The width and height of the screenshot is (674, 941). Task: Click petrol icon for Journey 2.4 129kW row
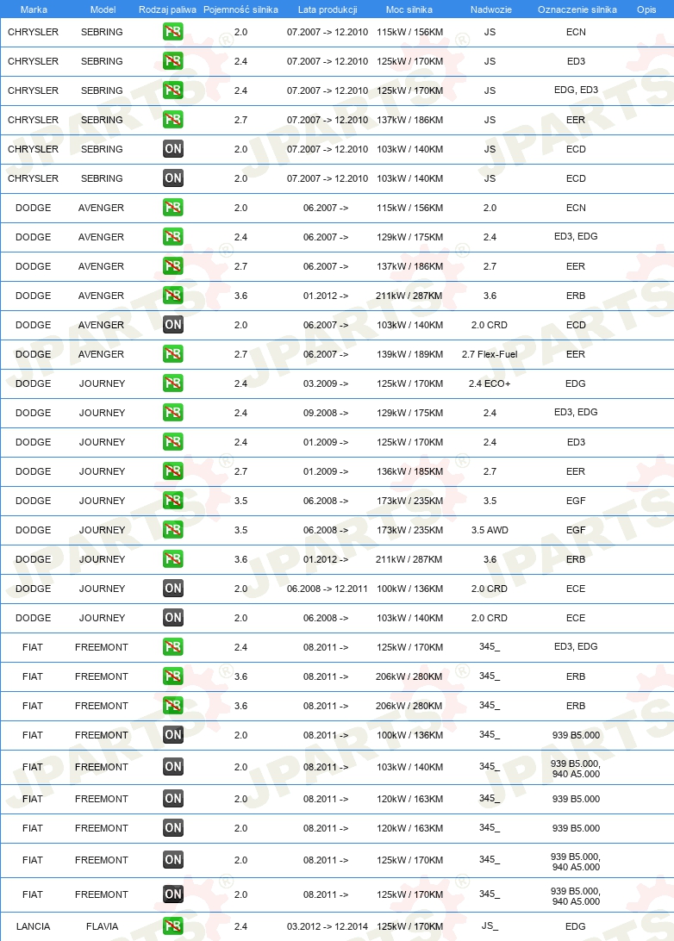tap(173, 413)
